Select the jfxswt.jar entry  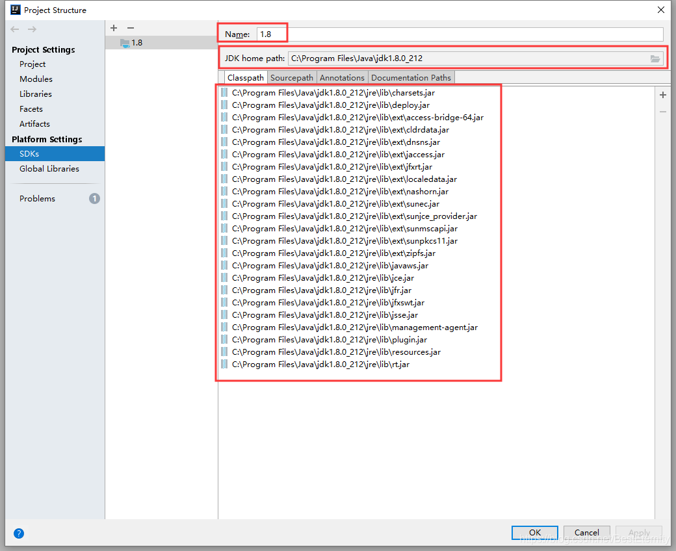(x=328, y=303)
